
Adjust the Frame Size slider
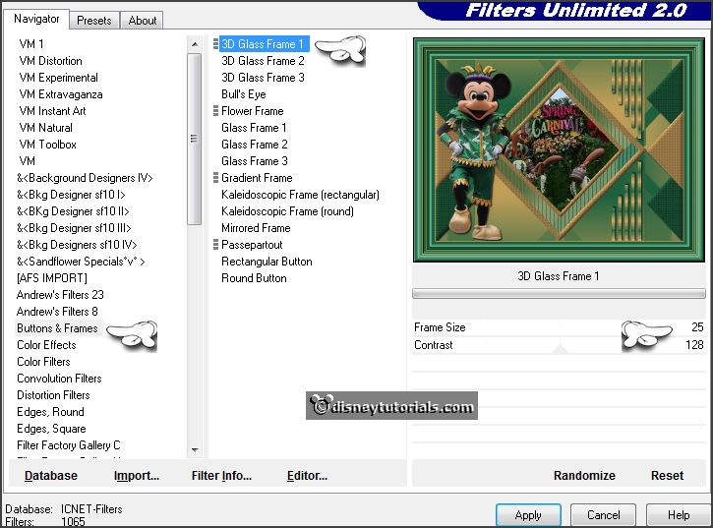tap(559, 327)
